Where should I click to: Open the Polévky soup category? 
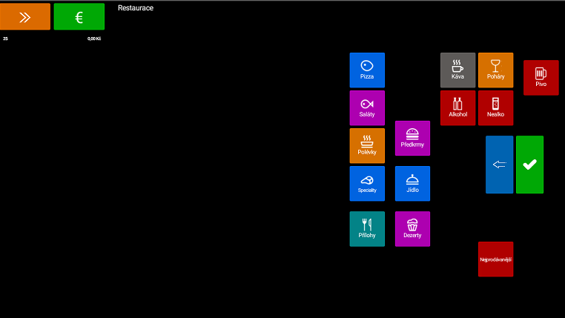coord(367,146)
